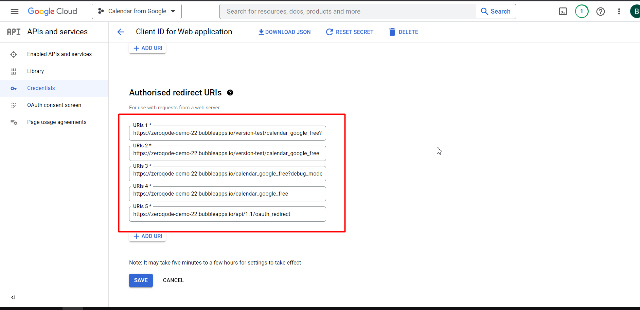Click the Page usage agreements settings icon
The width and height of the screenshot is (640, 310).
tap(14, 122)
